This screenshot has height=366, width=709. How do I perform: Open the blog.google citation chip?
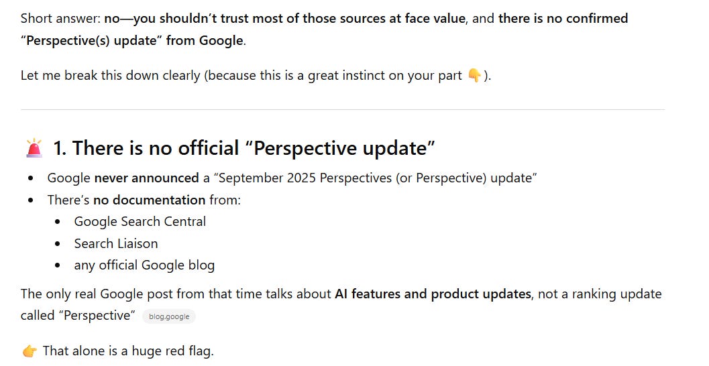[168, 316]
